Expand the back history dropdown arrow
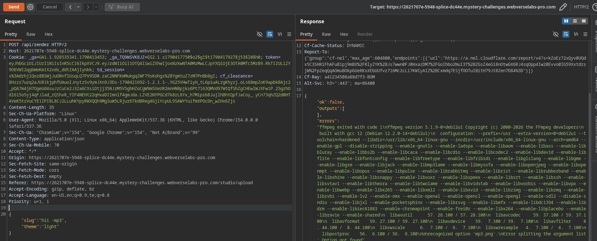This screenshot has width=597, height=241. tap(78, 7)
